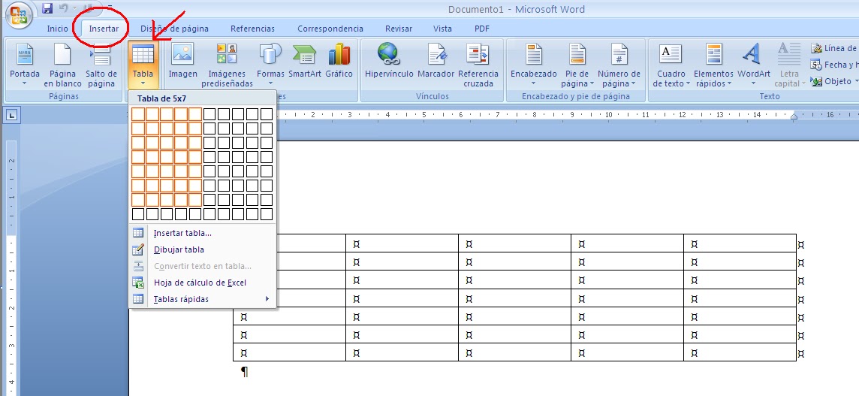Expand the Cuadro de texto dropdown arrow
859x396 pixels.
(688, 84)
